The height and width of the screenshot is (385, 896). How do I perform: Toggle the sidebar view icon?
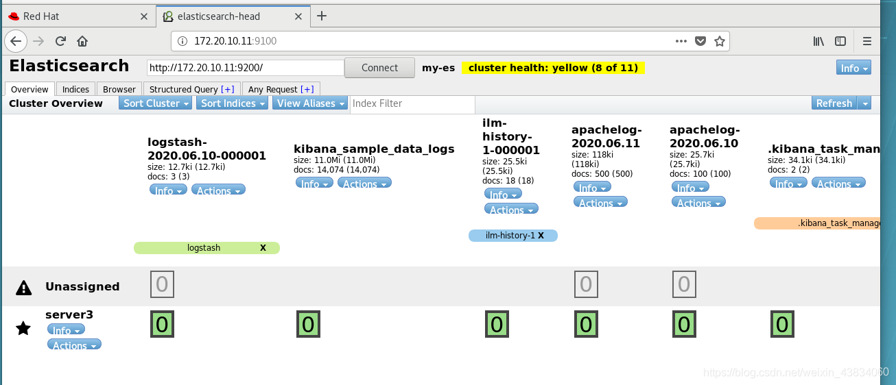[840, 41]
